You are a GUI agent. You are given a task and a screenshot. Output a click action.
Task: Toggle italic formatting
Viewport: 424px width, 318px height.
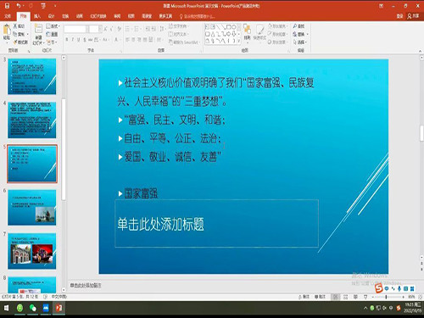tap(72, 40)
